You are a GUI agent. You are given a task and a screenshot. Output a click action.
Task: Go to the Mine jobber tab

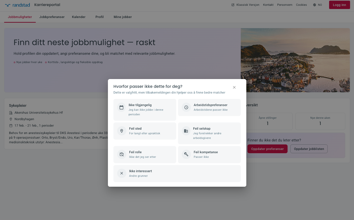[123, 17]
